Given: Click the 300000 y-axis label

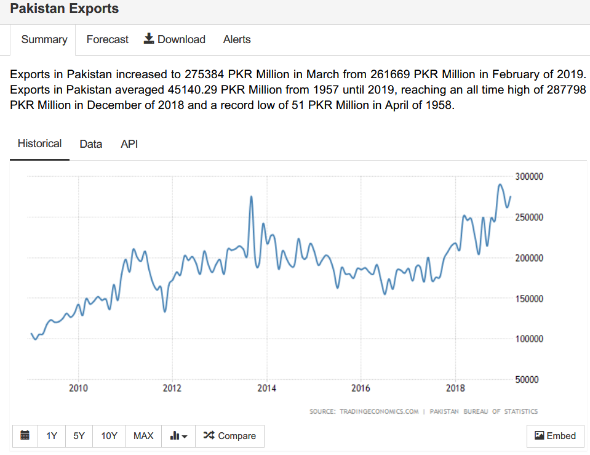Looking at the screenshot, I should [529, 177].
